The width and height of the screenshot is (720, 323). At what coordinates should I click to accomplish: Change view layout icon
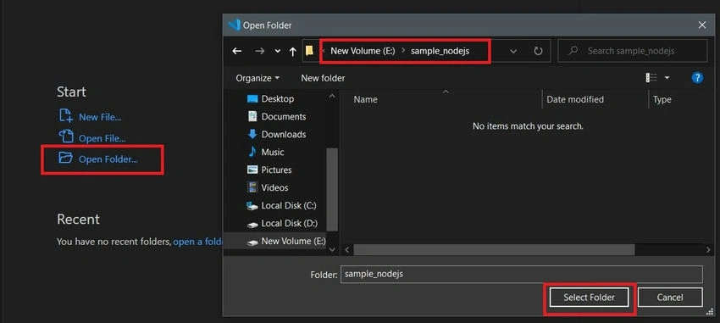tap(651, 78)
